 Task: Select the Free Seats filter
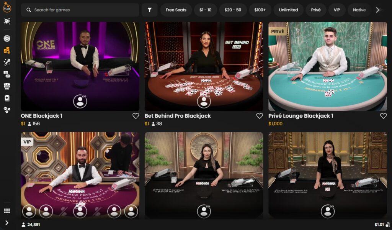(x=176, y=10)
